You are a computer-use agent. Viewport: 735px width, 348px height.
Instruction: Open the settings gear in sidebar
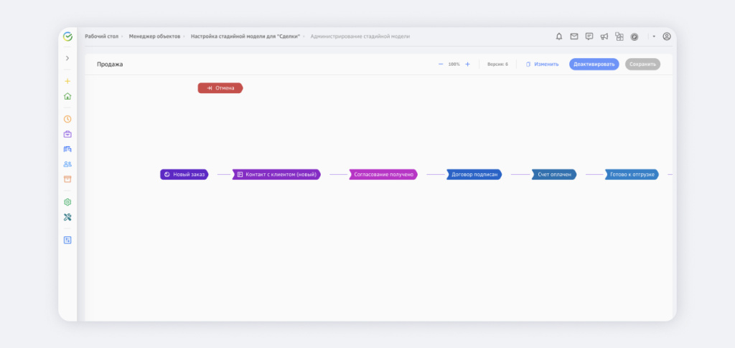(67, 202)
